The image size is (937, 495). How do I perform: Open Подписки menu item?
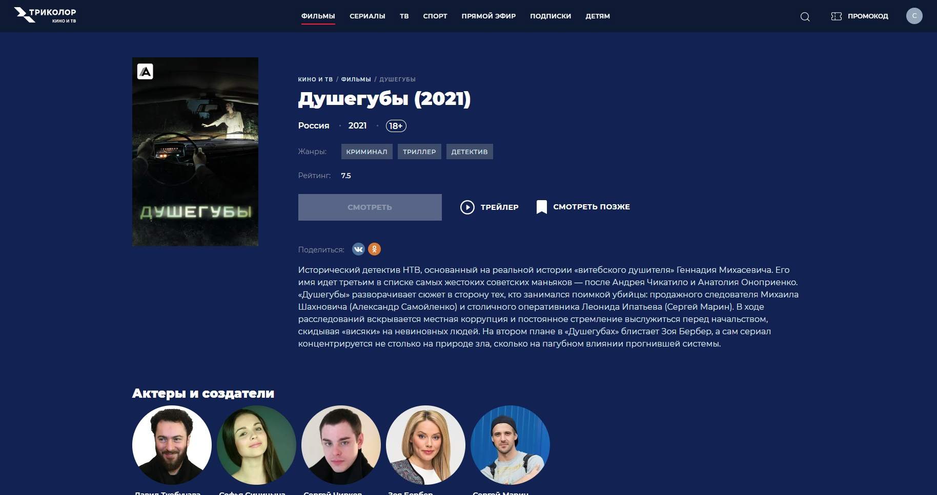[551, 16]
